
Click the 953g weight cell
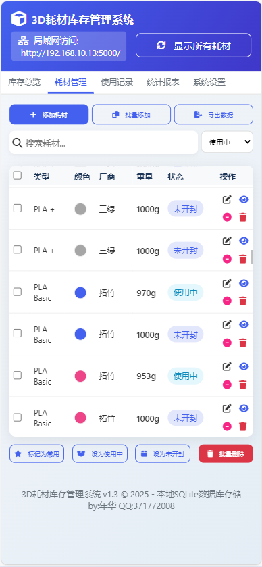point(146,376)
